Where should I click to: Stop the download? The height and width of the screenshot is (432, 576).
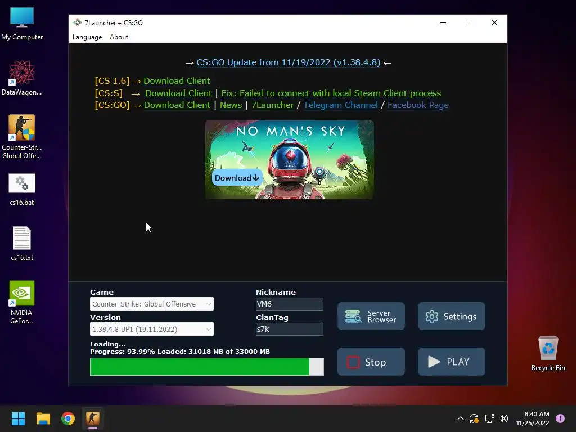[x=371, y=362]
